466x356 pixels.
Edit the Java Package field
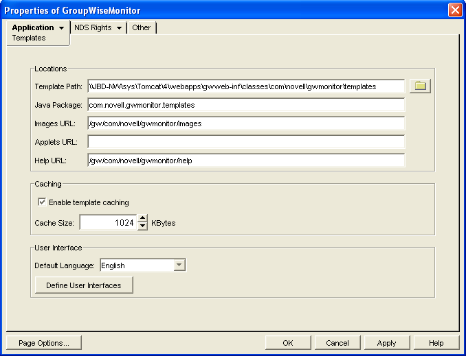click(246, 105)
